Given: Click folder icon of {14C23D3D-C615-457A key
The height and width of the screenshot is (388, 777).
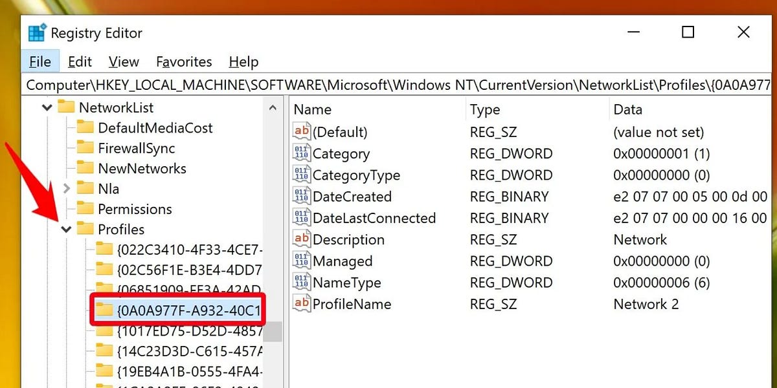Looking at the screenshot, I should tap(104, 350).
